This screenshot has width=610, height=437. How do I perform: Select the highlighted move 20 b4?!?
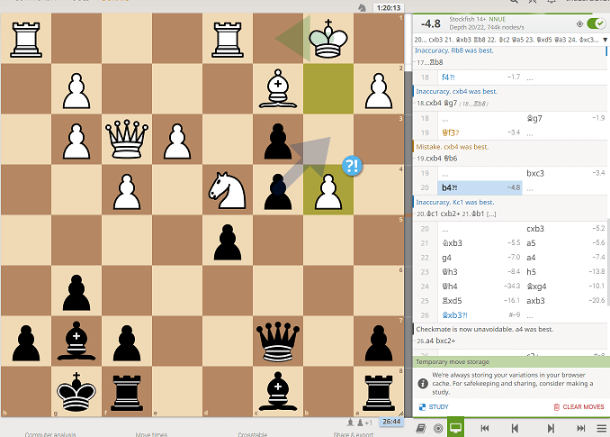[x=480, y=187]
